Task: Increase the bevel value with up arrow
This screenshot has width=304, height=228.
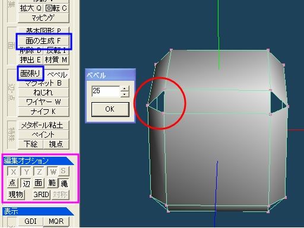Action: coord(125,88)
